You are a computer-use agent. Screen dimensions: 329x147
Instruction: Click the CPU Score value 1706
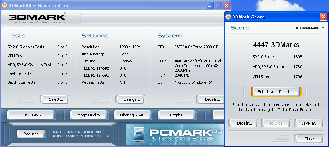[298, 77]
